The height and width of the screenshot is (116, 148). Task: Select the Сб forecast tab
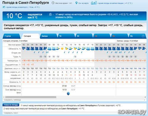point(102,36)
